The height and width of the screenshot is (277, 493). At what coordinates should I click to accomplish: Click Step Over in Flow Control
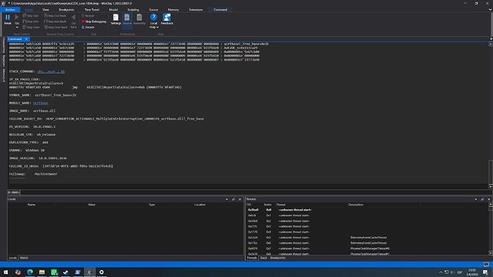click(x=31, y=27)
